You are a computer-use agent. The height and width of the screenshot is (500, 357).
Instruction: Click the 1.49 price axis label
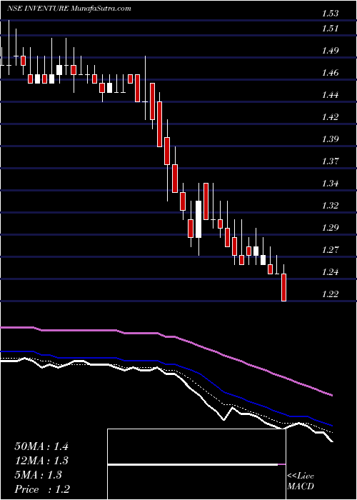[x=330, y=51]
